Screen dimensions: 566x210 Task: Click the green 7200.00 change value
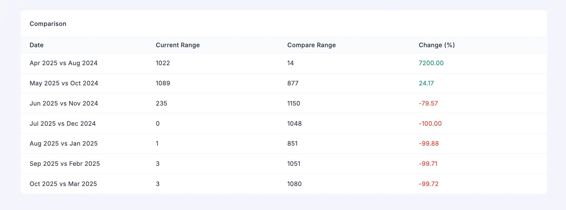[431, 63]
